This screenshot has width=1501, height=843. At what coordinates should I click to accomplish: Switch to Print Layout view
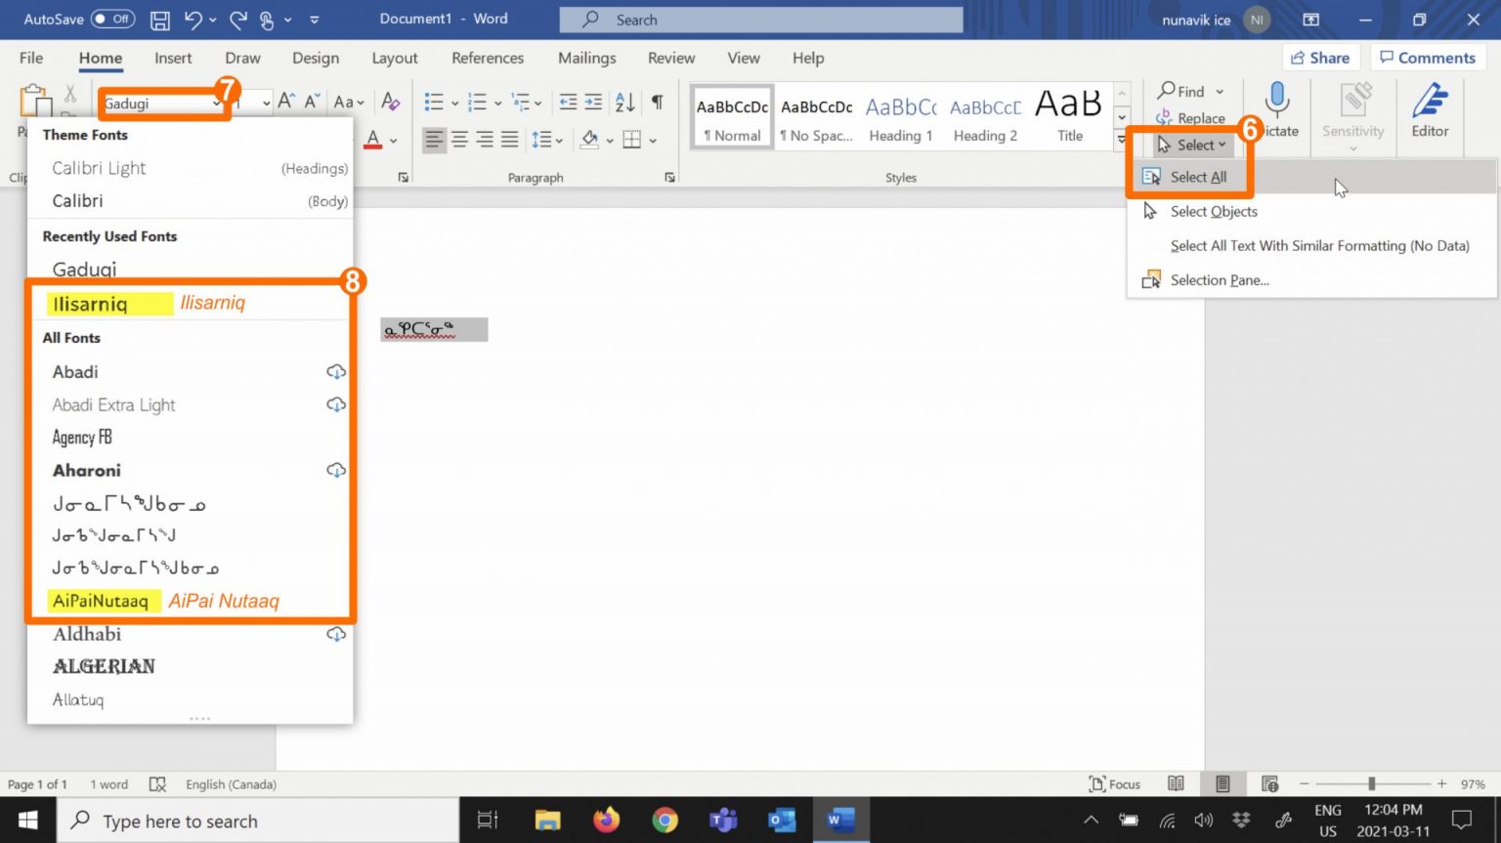tap(1222, 784)
